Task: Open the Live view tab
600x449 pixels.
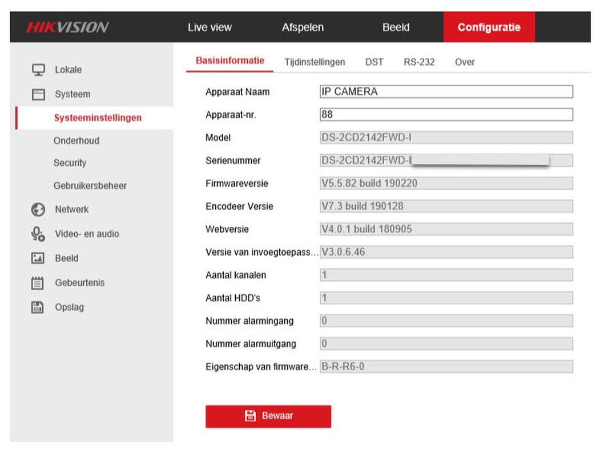Action: [210, 27]
